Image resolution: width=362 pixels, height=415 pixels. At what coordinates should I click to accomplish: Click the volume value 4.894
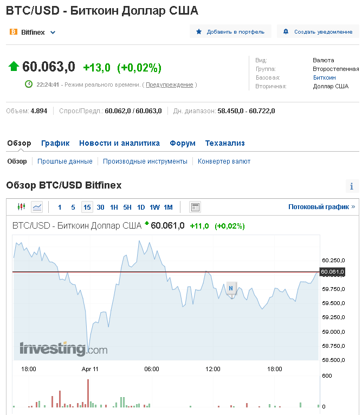(x=39, y=111)
